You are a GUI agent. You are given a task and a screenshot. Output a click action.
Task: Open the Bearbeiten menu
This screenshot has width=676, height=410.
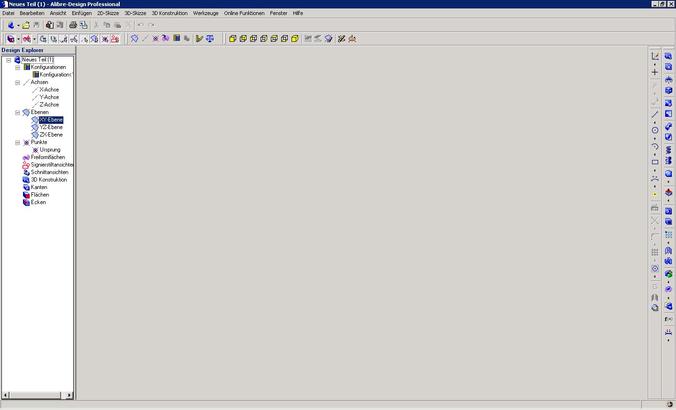tap(32, 13)
